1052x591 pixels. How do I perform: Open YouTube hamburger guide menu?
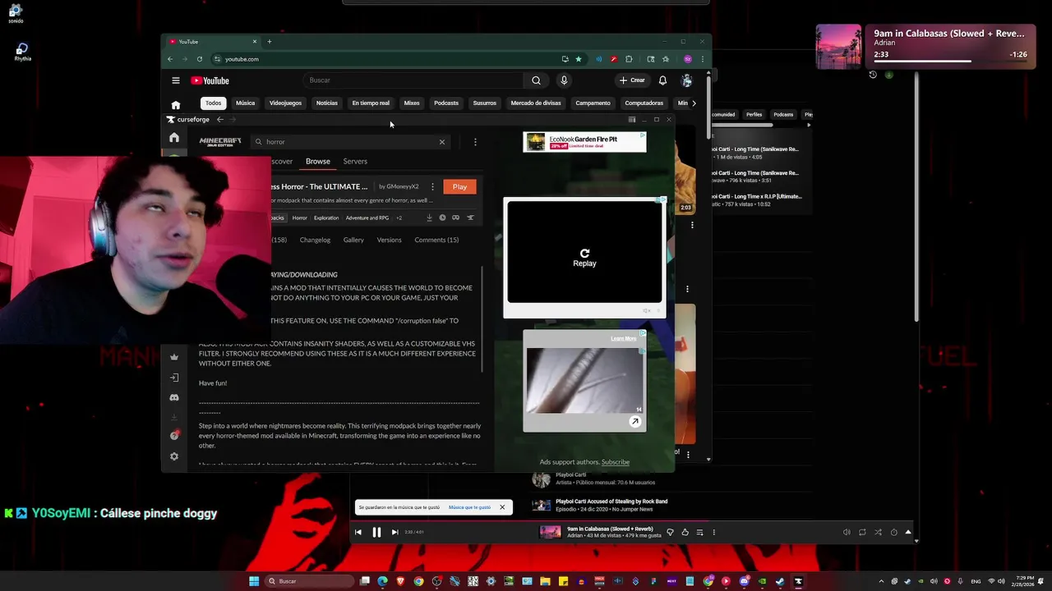click(175, 80)
